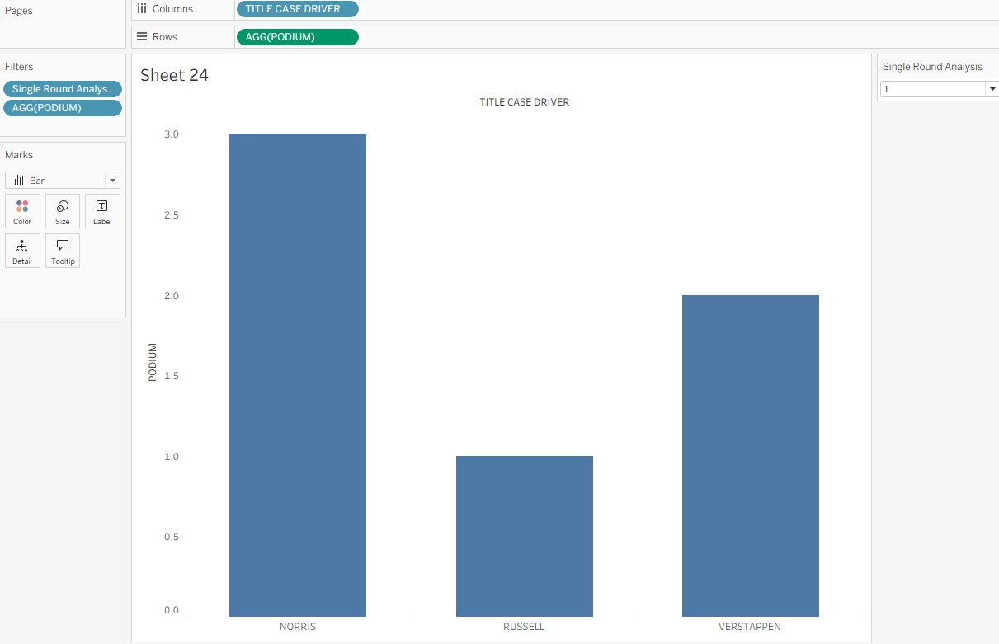Image resolution: width=999 pixels, height=644 pixels.
Task: Click the Single Round Analysis parameter title
Action: pyautogui.click(x=932, y=67)
